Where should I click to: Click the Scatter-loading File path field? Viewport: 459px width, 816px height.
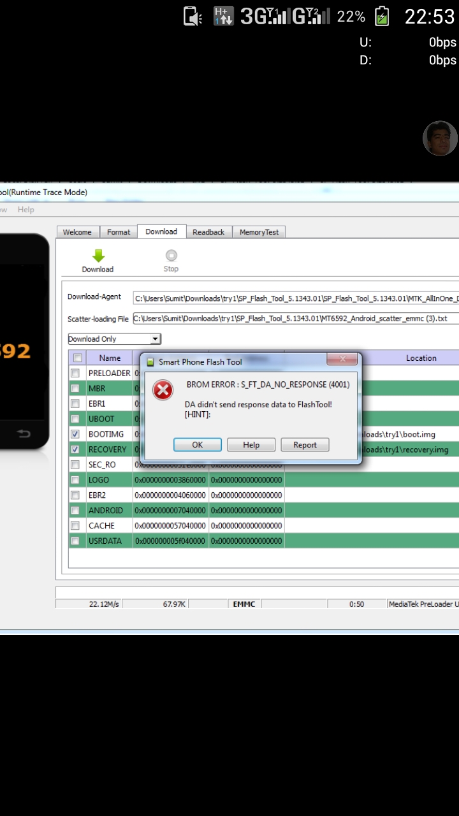tap(296, 319)
